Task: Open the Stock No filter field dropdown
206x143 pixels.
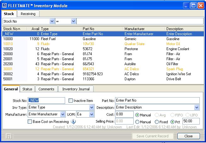Action: click(52, 21)
